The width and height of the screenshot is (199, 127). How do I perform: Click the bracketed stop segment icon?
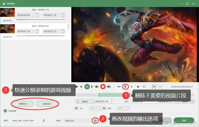tap(160, 86)
